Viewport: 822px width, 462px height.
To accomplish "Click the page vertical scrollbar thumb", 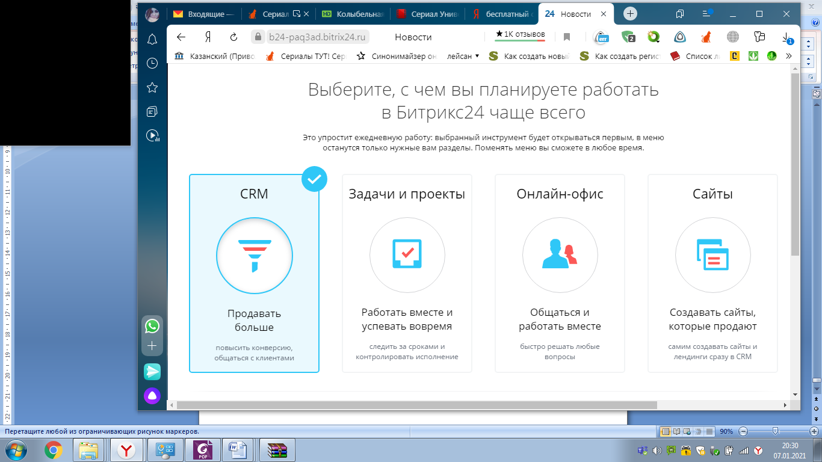I will (796, 164).
